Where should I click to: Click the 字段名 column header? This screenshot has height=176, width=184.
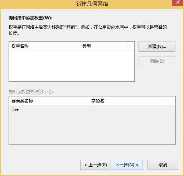[129, 101]
